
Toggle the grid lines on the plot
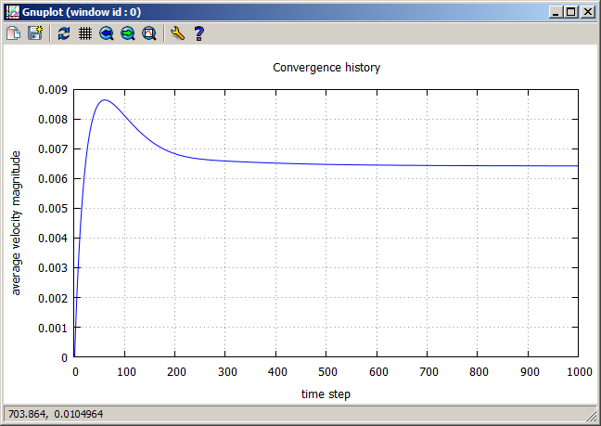point(84,33)
